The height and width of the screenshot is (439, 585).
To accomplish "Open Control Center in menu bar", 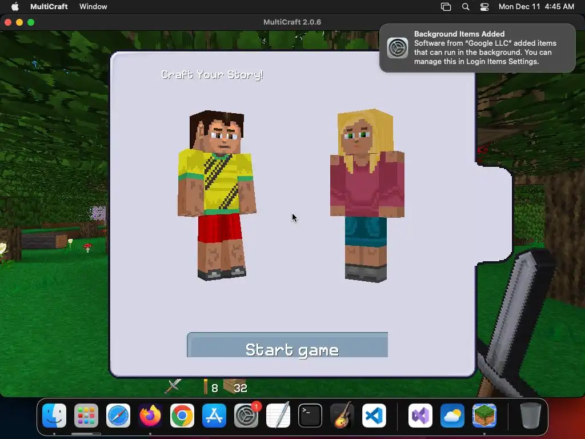I will click(x=484, y=7).
